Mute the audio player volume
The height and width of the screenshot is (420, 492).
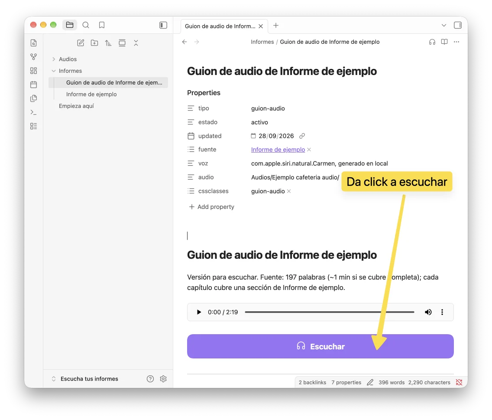click(428, 312)
